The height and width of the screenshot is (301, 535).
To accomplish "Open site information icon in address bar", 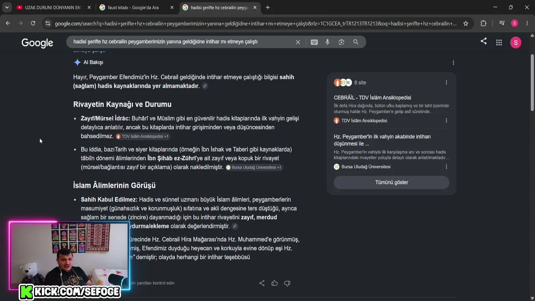I will click(48, 23).
